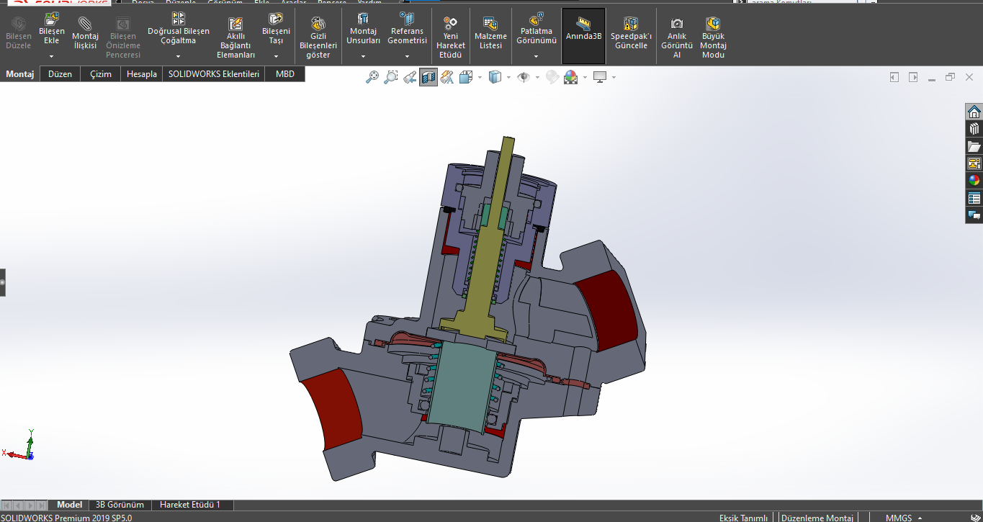Image resolution: width=983 pixels, height=522 pixels.
Task: Open the Apply Scene dropdown arrow
Action: [585, 77]
